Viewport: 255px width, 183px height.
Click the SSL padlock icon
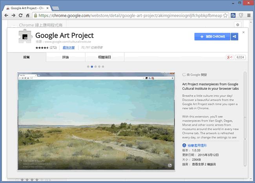pyautogui.click(x=35, y=15)
